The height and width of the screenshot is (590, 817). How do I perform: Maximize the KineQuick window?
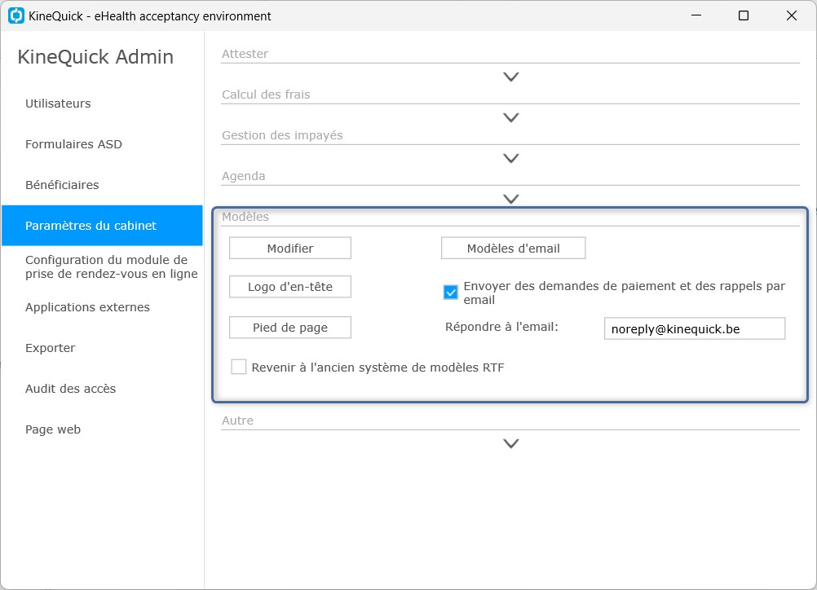tap(744, 15)
